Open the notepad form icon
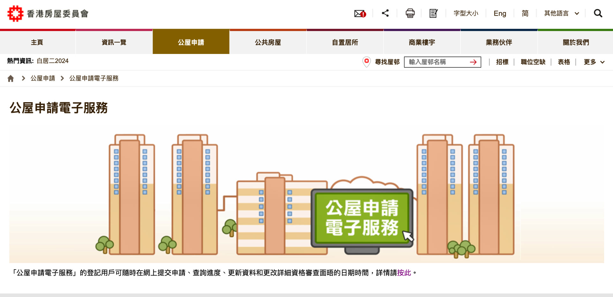613x297 pixels. pos(434,13)
